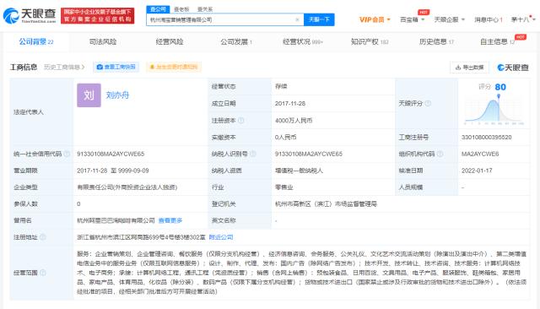
Task: Open the 经营状况 tab
Action: pyautogui.click(x=303, y=41)
